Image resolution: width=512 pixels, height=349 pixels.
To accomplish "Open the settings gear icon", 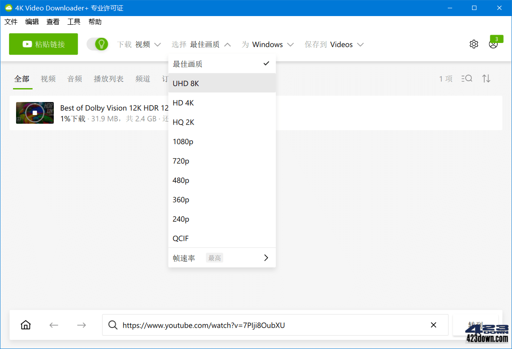I will point(474,44).
